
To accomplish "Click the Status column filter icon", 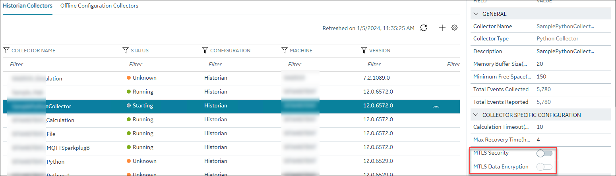I will 126,50.
